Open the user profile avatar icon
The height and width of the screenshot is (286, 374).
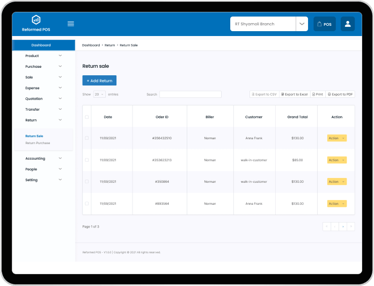[348, 24]
